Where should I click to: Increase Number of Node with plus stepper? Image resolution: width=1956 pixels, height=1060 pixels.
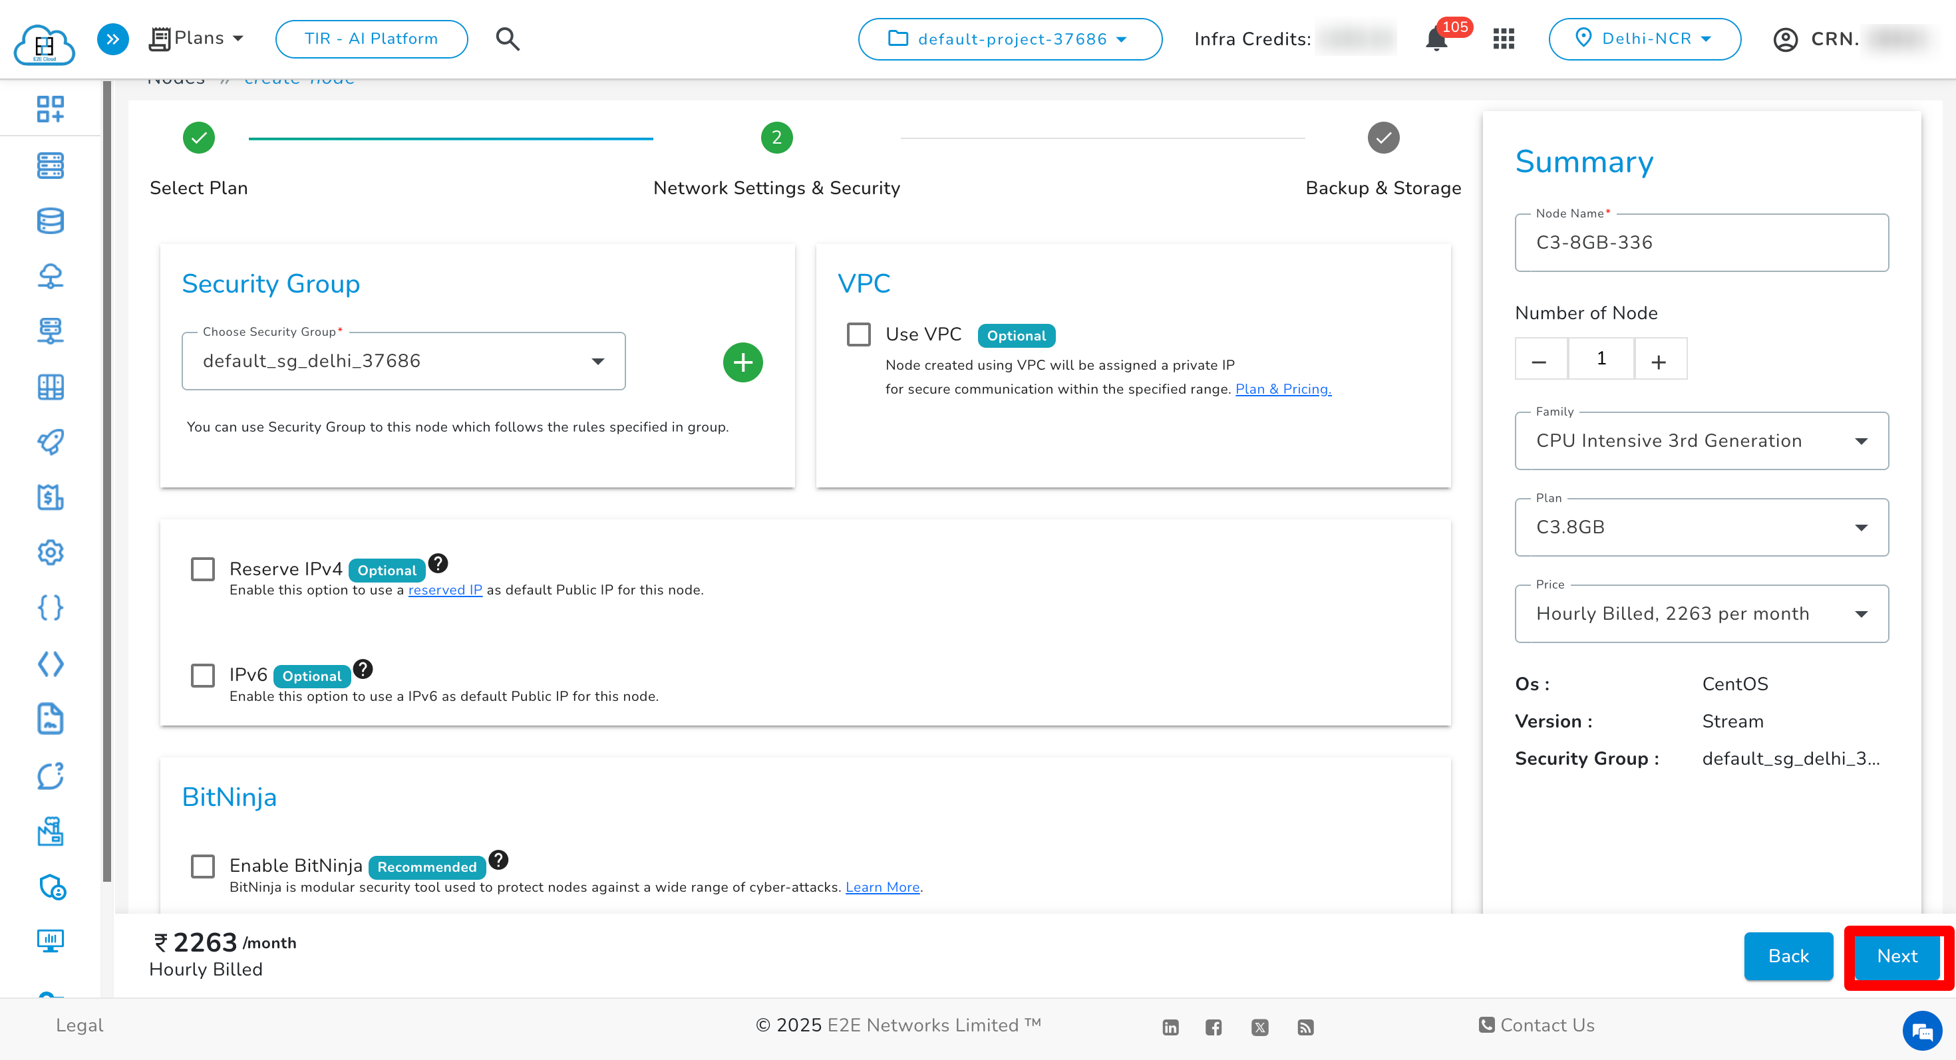[x=1660, y=359]
